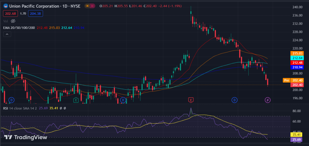Click red 212.48 label on price axis

click(x=297, y=63)
